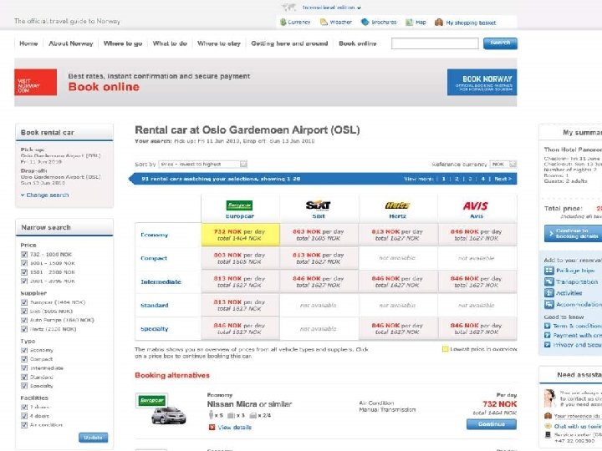Open the Home menu item
The image size is (602, 451).
coord(28,43)
